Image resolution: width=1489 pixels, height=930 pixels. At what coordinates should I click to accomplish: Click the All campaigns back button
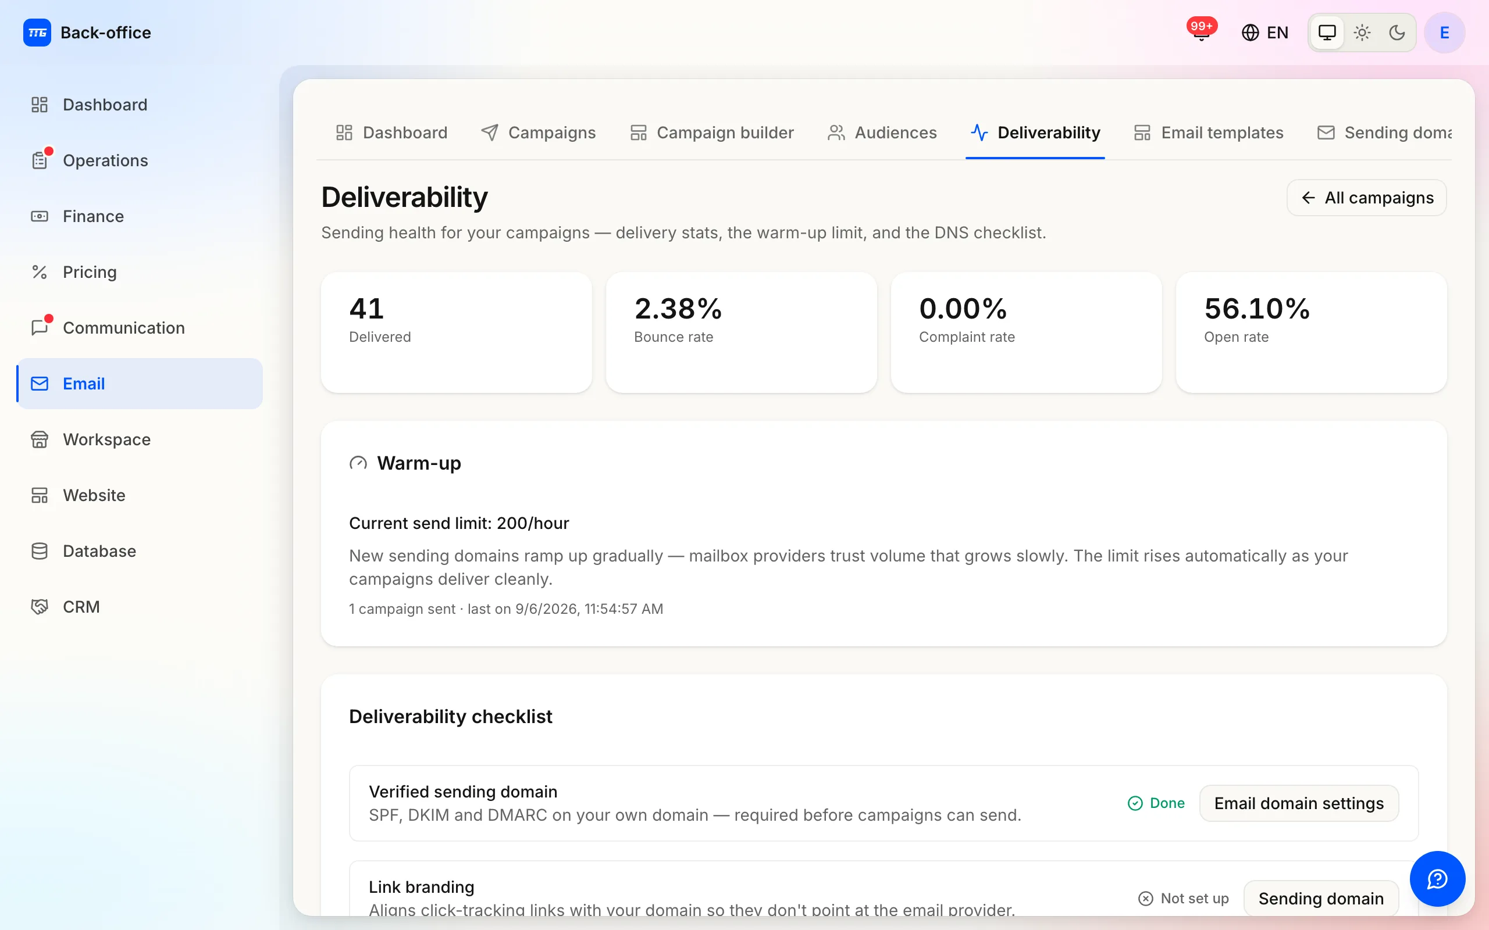1366,198
